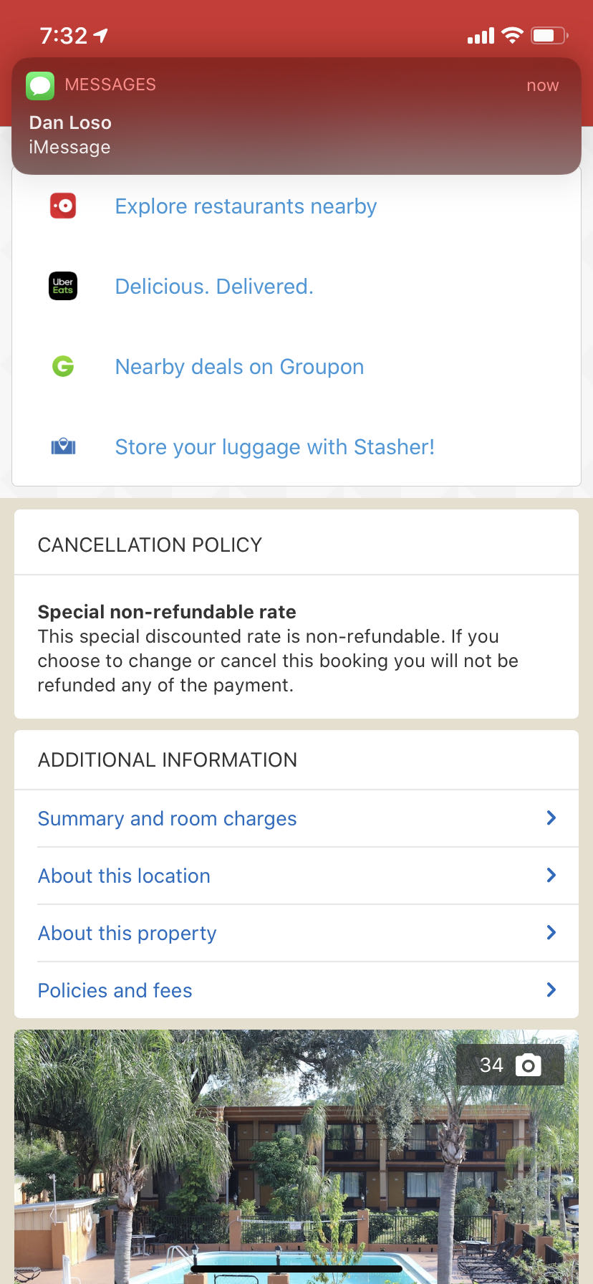Open Explore restaurants nearby link
Screen dimensions: 593x1284
coord(246,206)
